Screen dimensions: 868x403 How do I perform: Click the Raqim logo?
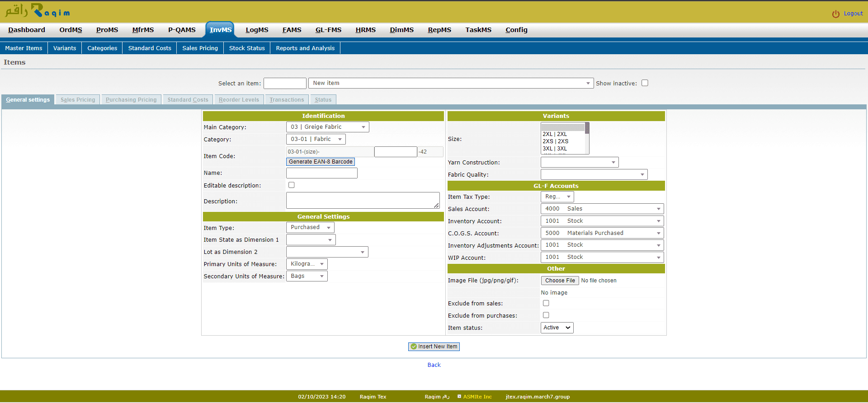(x=37, y=11)
